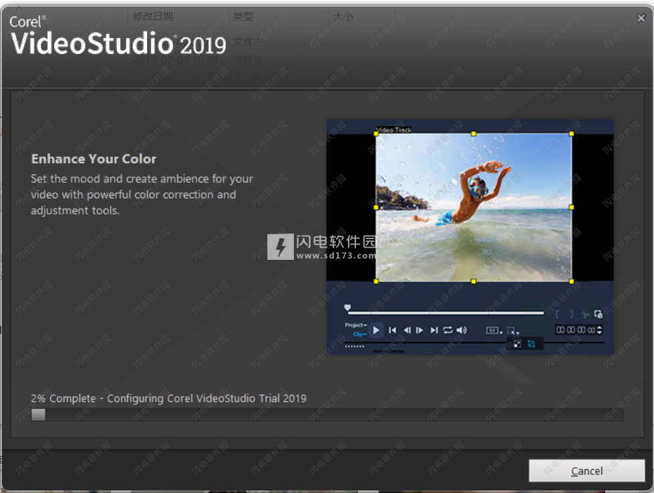Close the installer window
654x493 pixels.
(641, 18)
